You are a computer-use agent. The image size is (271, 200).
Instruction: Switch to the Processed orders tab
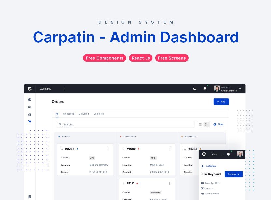[68, 114]
